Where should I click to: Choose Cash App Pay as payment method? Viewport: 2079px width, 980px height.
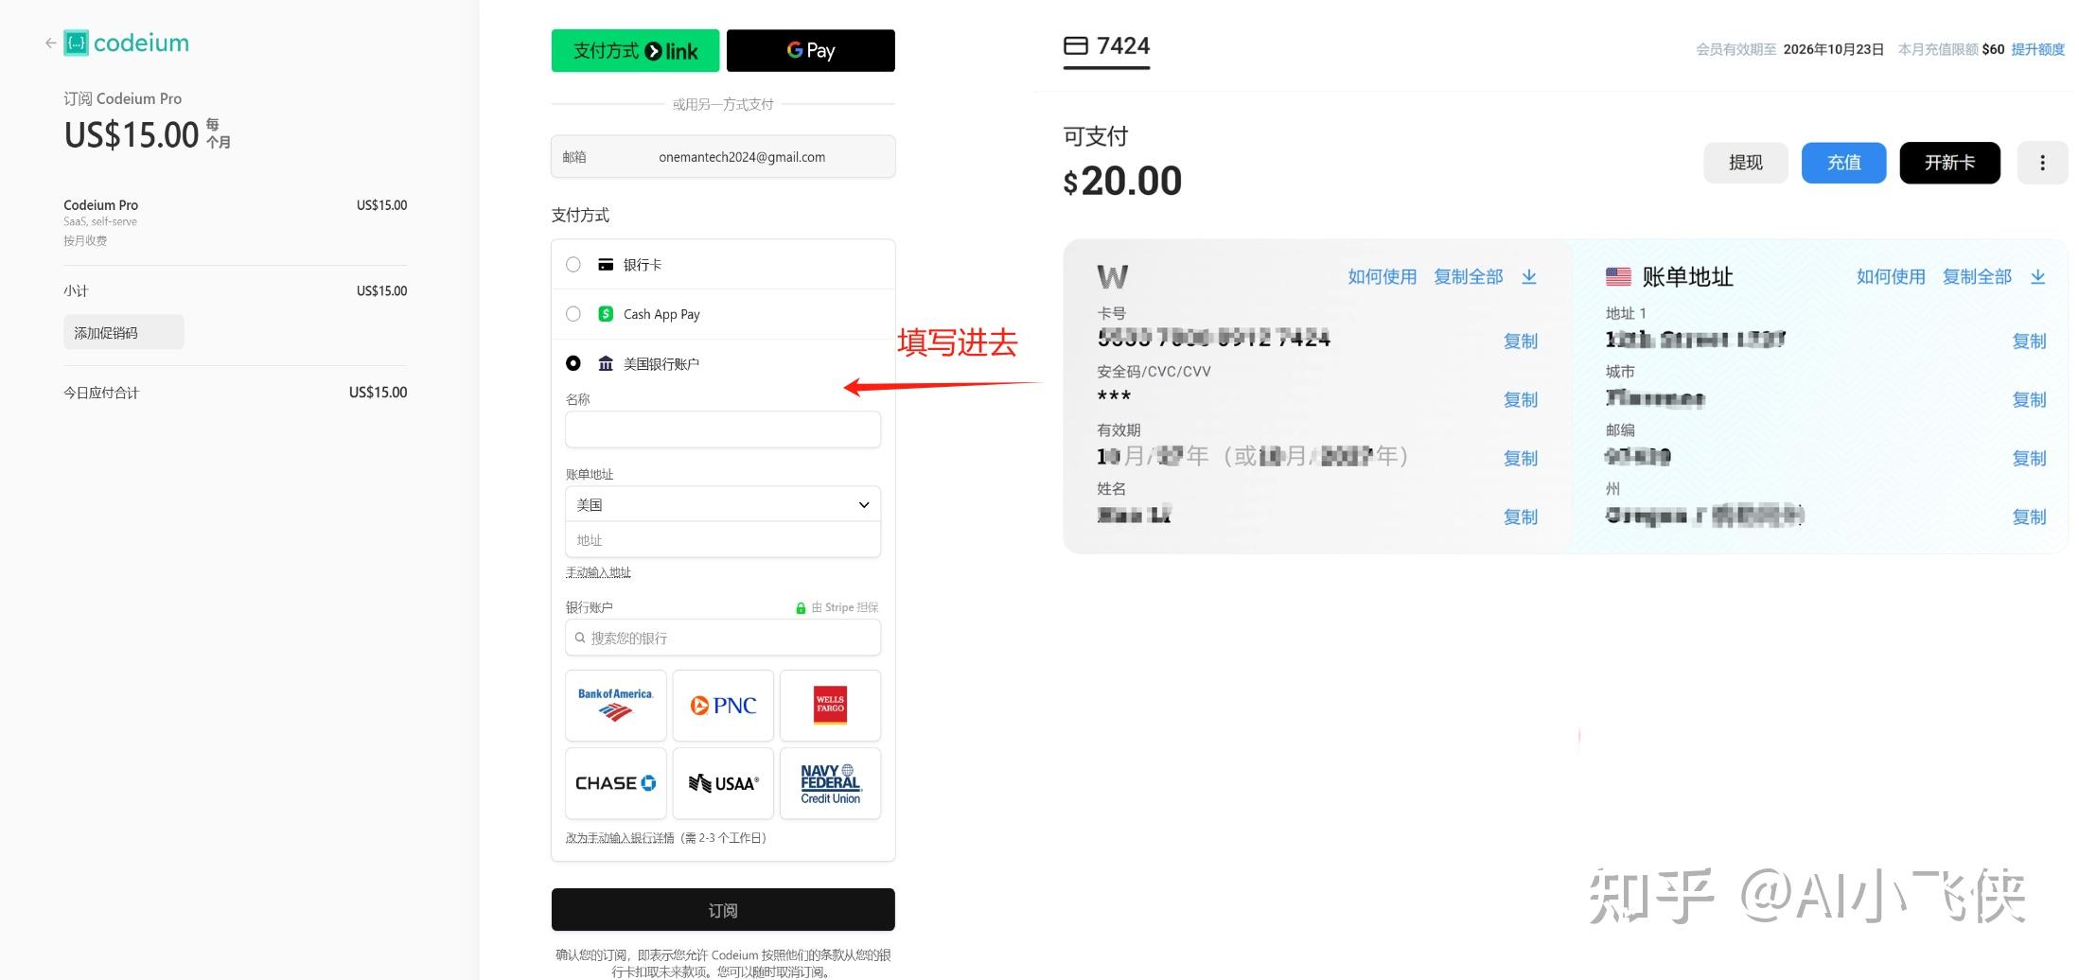pos(573,314)
